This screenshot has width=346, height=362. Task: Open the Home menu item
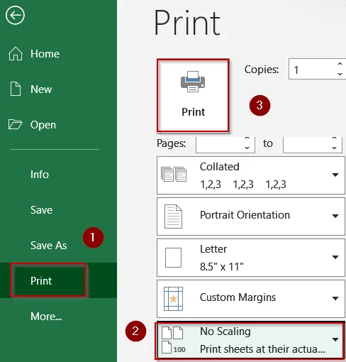point(45,54)
